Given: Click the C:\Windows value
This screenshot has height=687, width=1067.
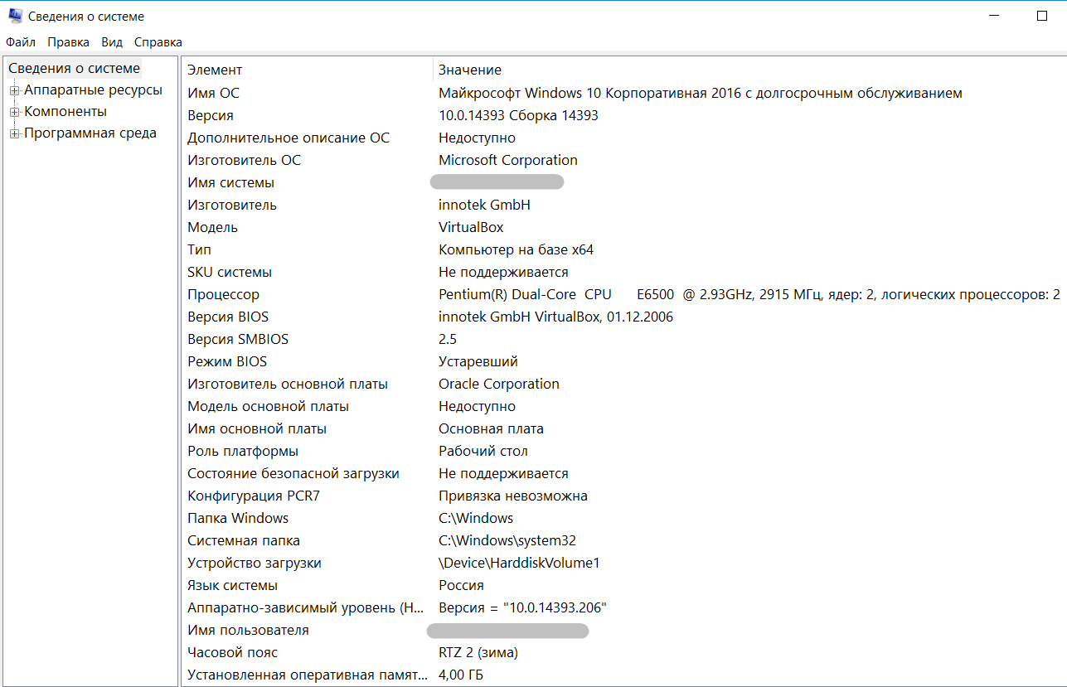Looking at the screenshot, I should point(476,518).
